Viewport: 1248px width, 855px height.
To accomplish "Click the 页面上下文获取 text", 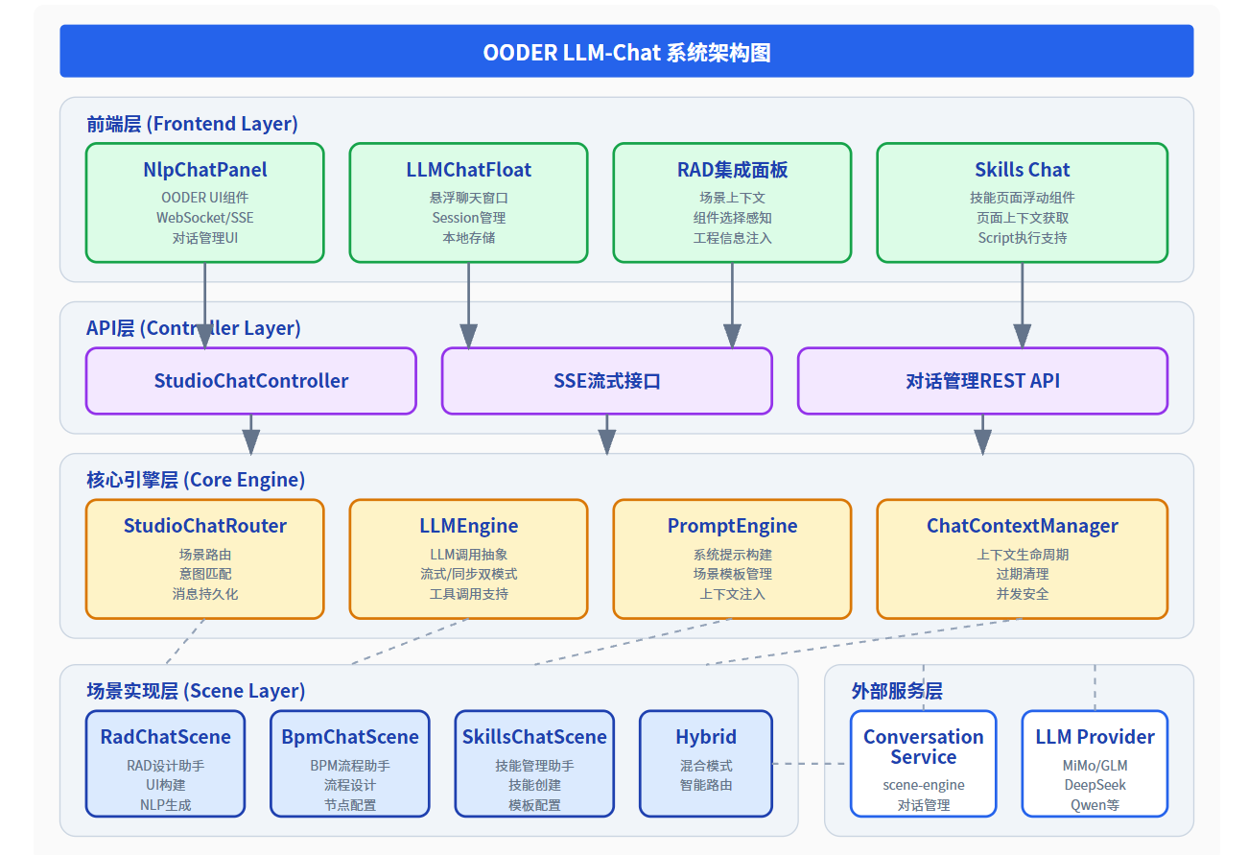I will pos(1023,218).
